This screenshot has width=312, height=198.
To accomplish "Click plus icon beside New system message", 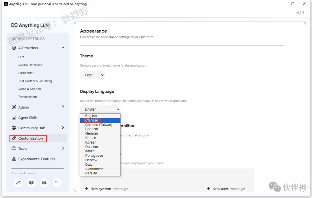I will point(86,188).
